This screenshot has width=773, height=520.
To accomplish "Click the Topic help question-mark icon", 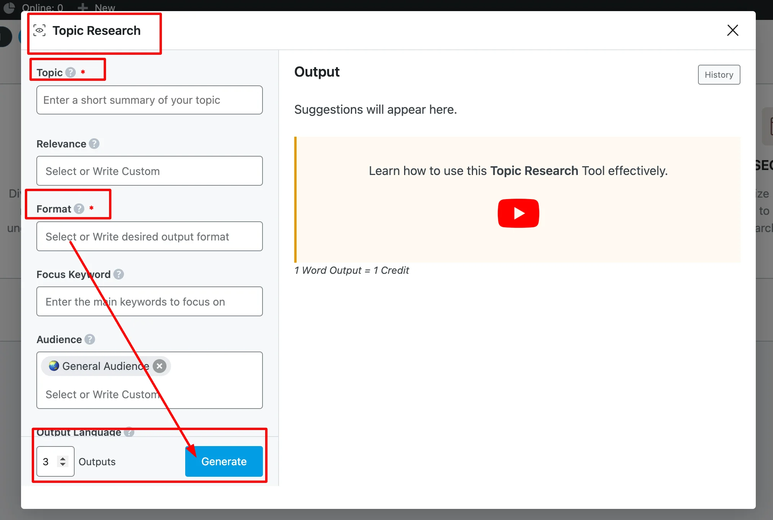I will (x=70, y=72).
